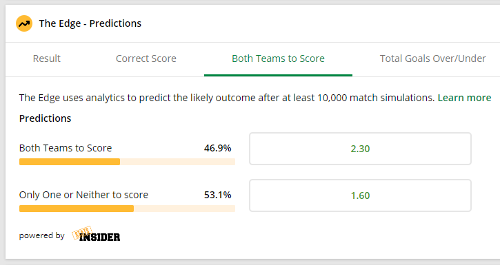500x265 pixels.
Task: Select Both Teams to Score tab
Action: pyautogui.click(x=278, y=59)
